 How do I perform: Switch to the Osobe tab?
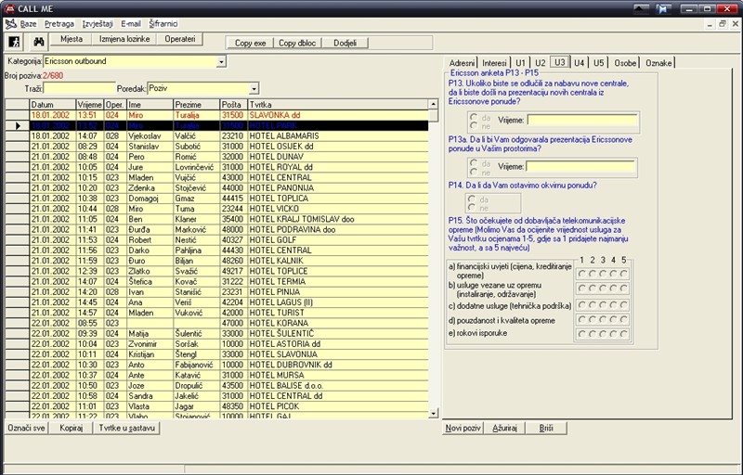click(625, 63)
